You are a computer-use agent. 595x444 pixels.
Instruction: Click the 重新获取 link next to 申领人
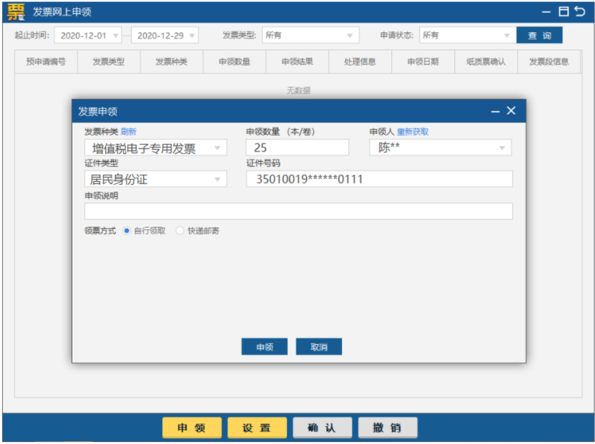(x=413, y=132)
